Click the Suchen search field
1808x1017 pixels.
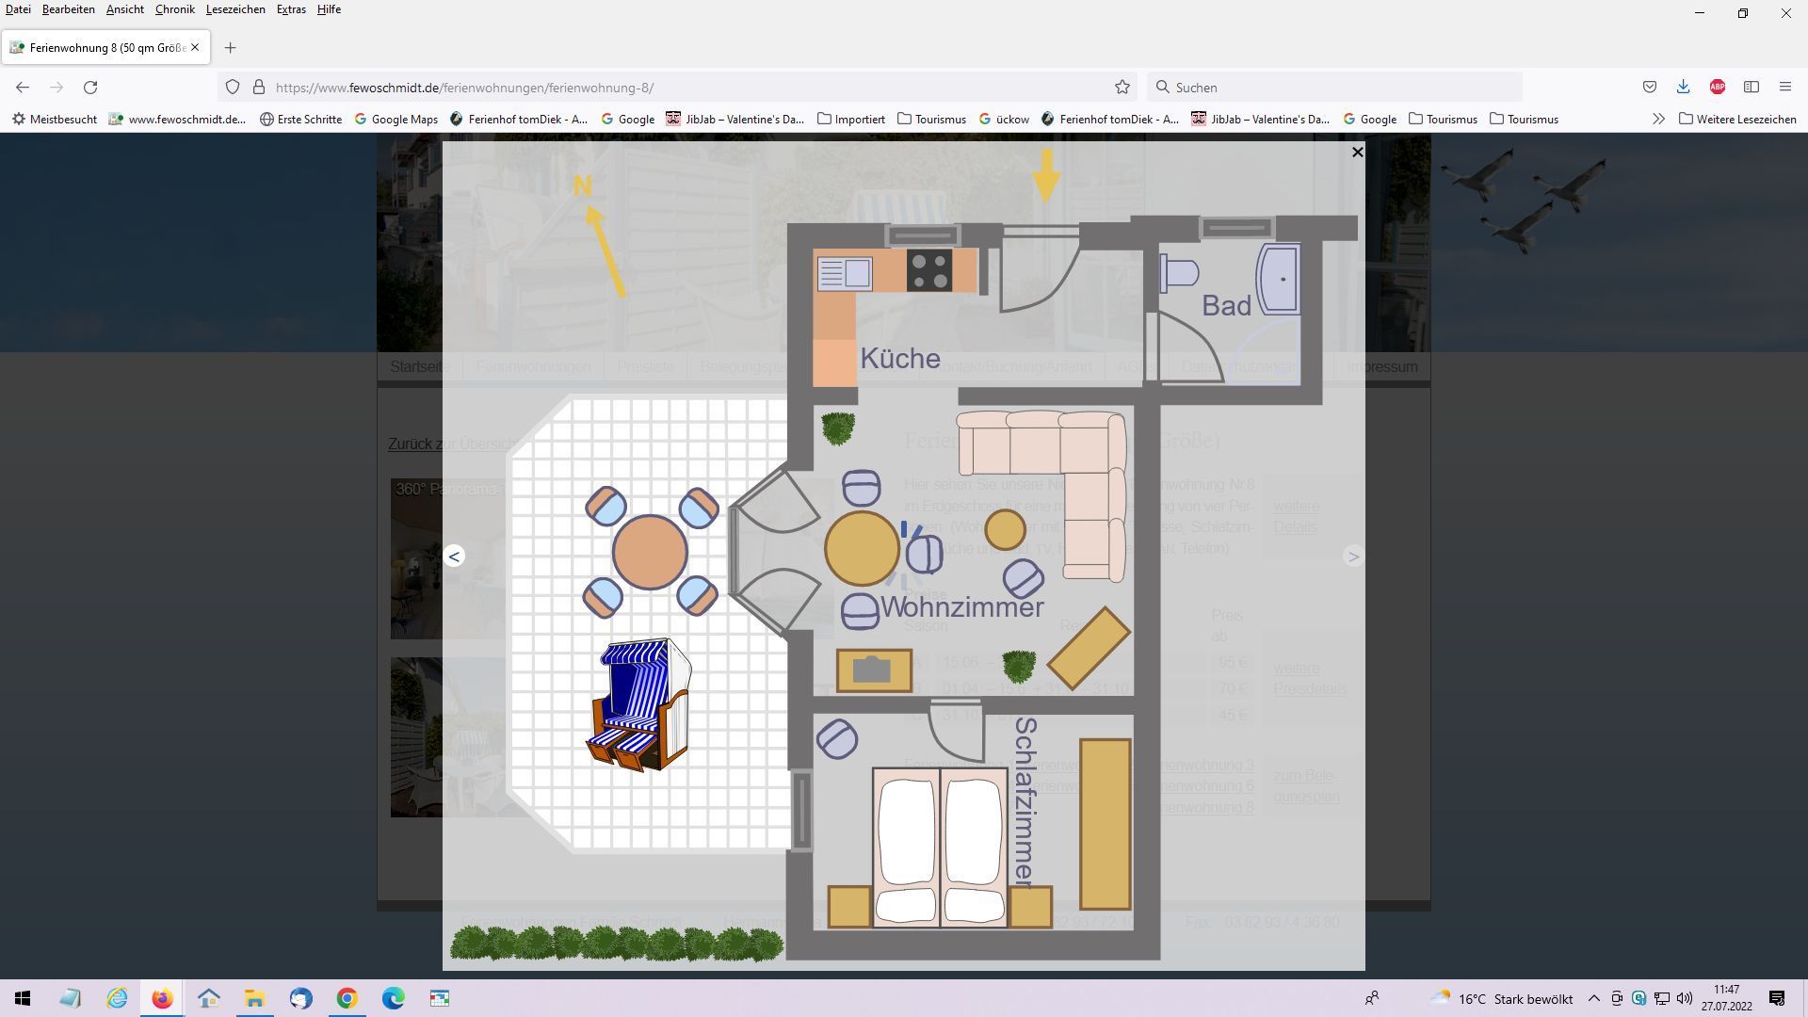[x=1337, y=88]
